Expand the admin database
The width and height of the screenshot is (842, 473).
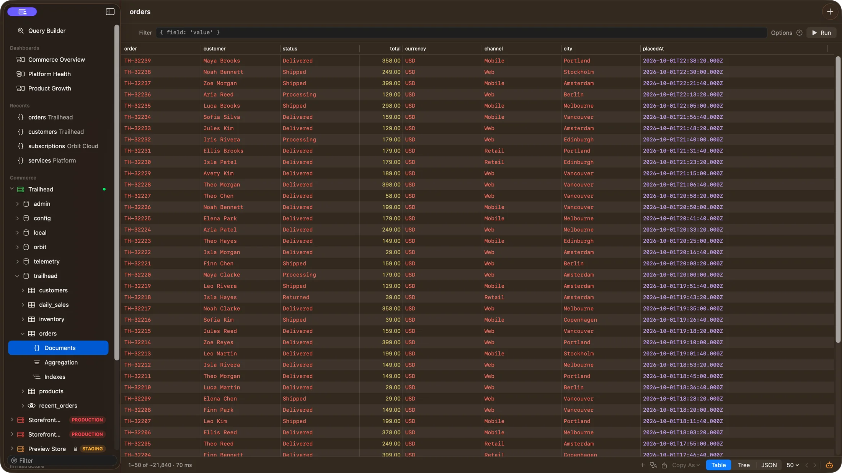[17, 204]
